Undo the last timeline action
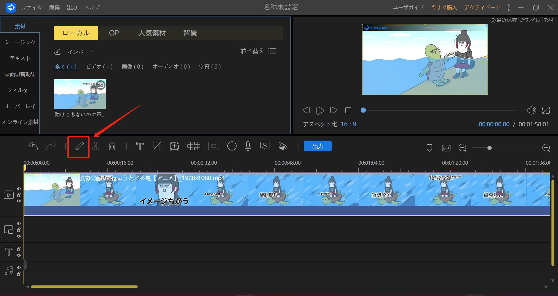 click(33, 146)
